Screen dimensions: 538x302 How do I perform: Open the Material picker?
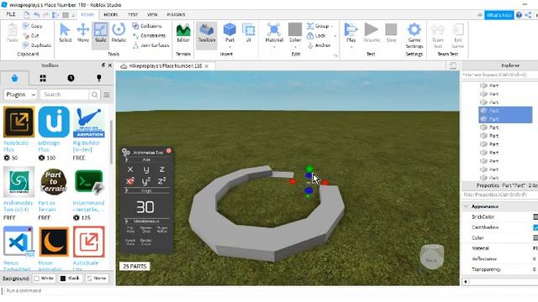(x=274, y=32)
